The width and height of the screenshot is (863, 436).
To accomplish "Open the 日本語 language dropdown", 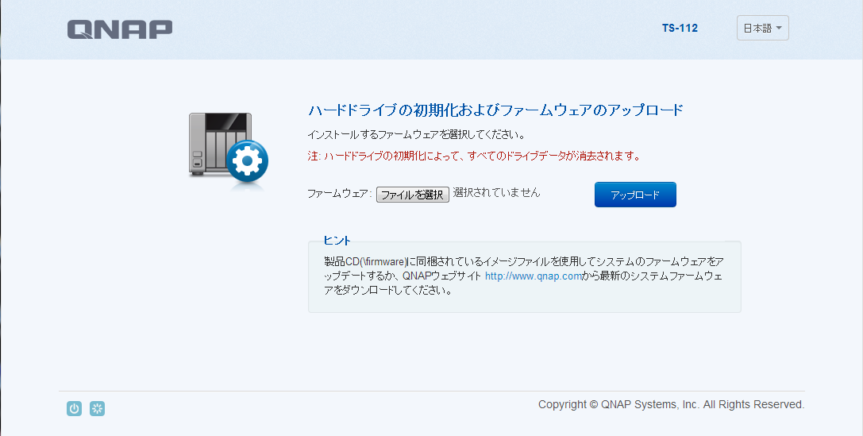I will click(x=763, y=28).
